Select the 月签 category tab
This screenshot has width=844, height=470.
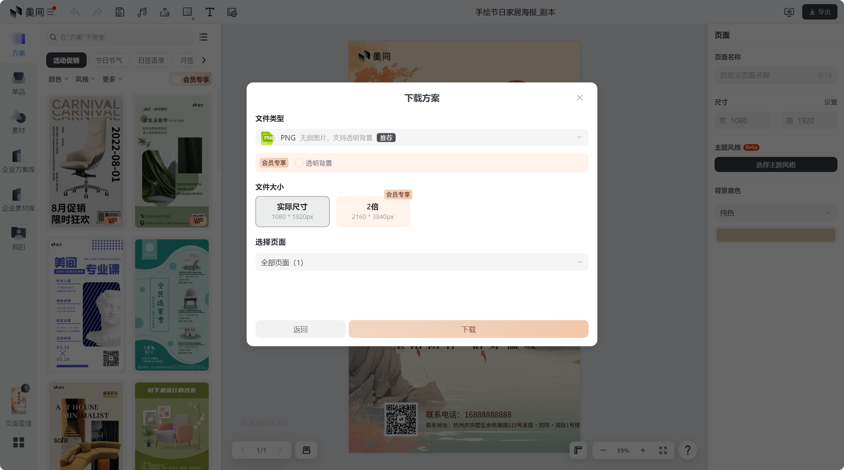[x=187, y=60]
